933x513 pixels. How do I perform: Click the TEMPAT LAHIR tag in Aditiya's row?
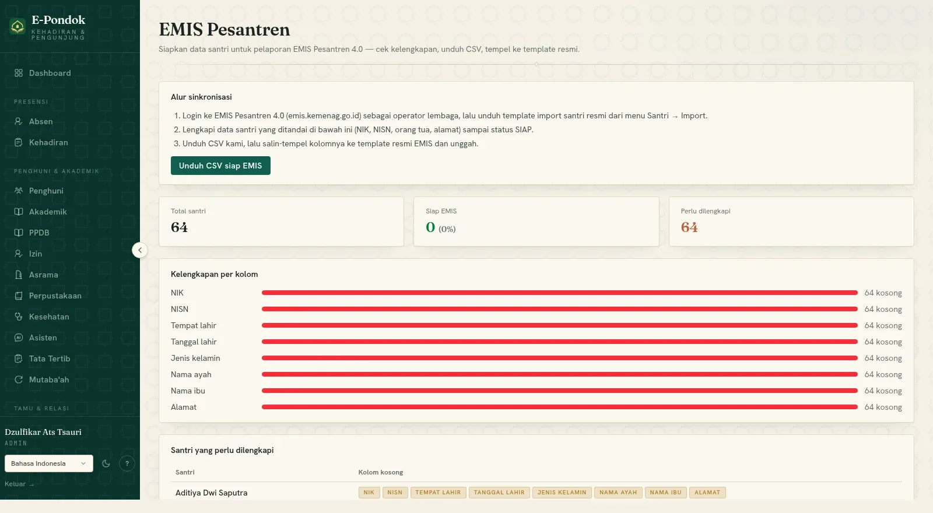pos(438,493)
